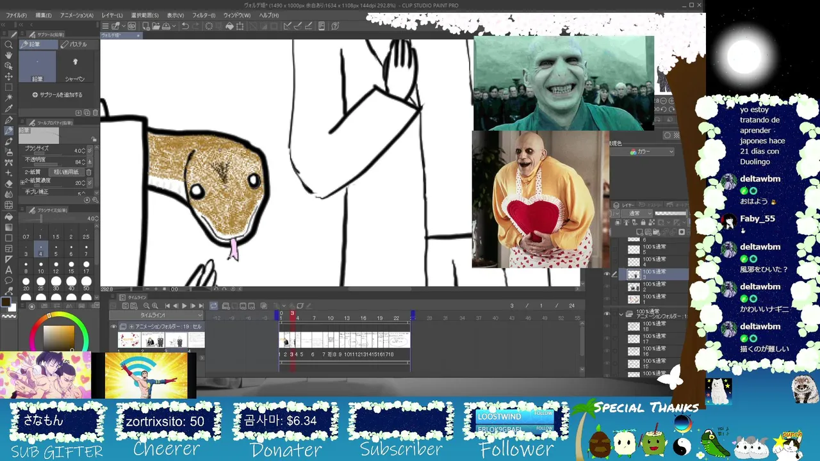Click the Scale/Rotate transform icon
This screenshot has width=820, height=461.
click(x=240, y=26)
